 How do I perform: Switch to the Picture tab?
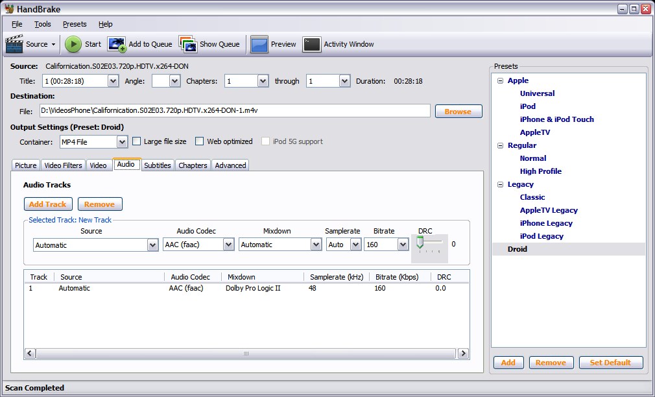[x=26, y=165]
